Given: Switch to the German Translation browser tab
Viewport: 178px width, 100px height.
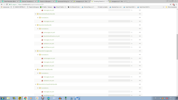Looking at the screenshot, I should pos(28,1).
